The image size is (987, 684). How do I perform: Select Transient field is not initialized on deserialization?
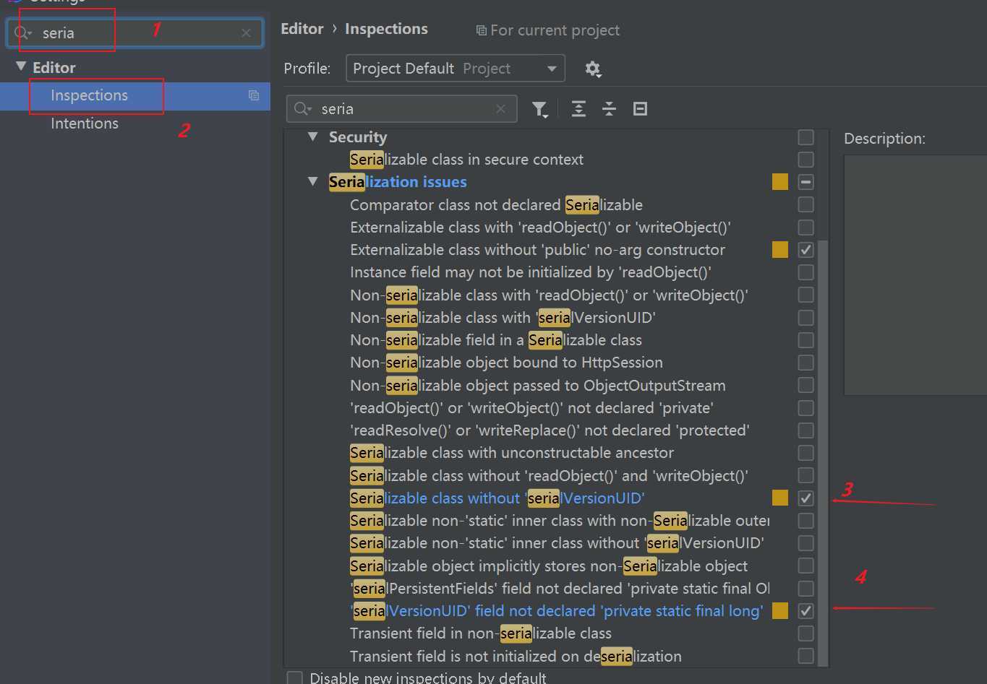[x=516, y=657]
